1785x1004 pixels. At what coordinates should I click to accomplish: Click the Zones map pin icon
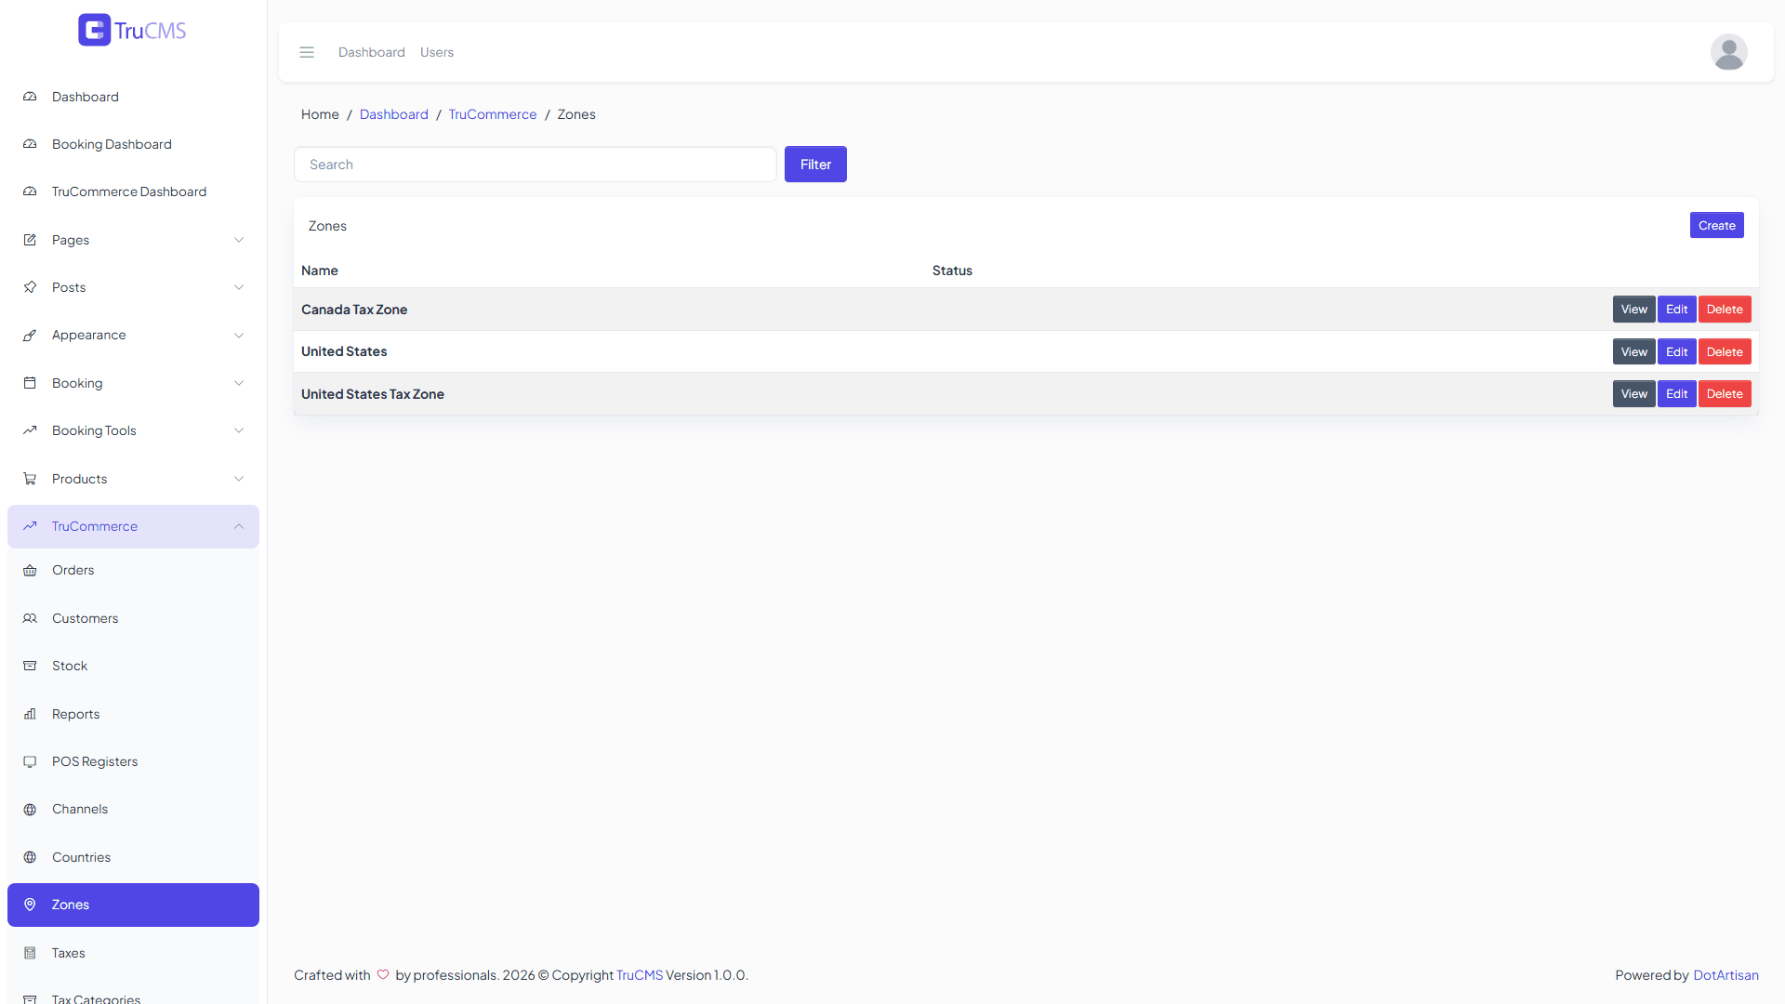[30, 905]
